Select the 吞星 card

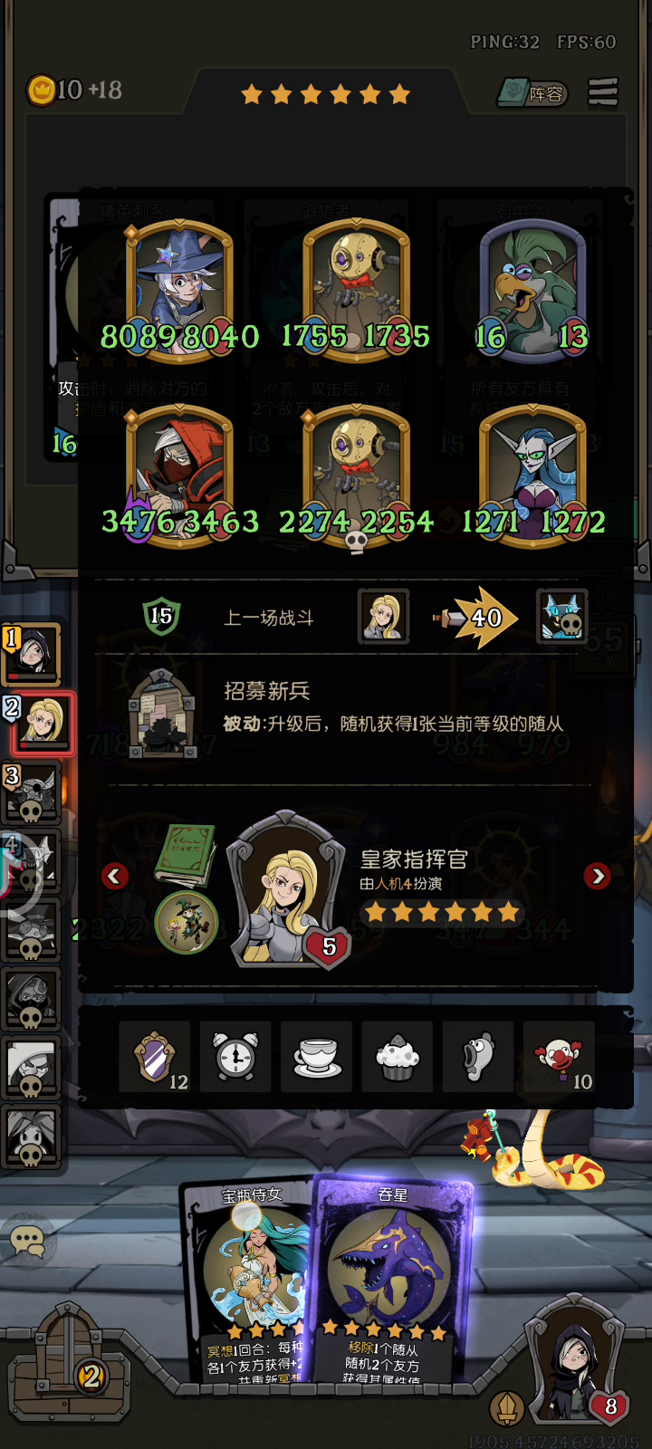(x=389, y=1279)
